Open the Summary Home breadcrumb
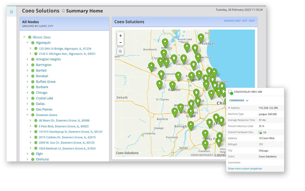305x191 pixels. (x=84, y=11)
